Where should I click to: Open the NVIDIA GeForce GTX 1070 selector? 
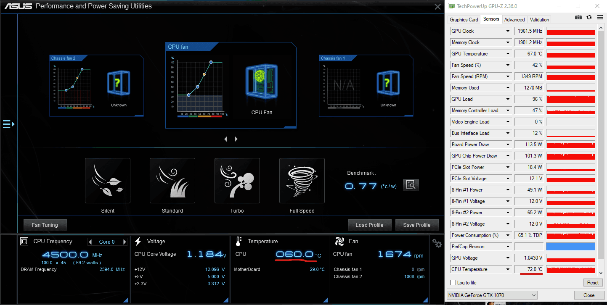pos(492,295)
